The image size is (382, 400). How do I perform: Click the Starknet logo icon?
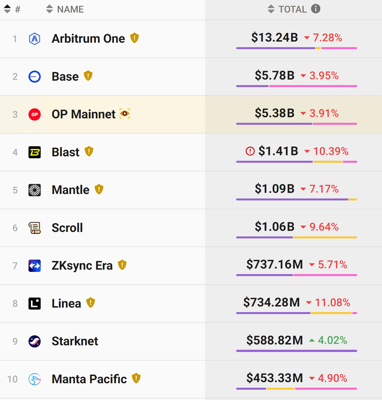(x=35, y=341)
